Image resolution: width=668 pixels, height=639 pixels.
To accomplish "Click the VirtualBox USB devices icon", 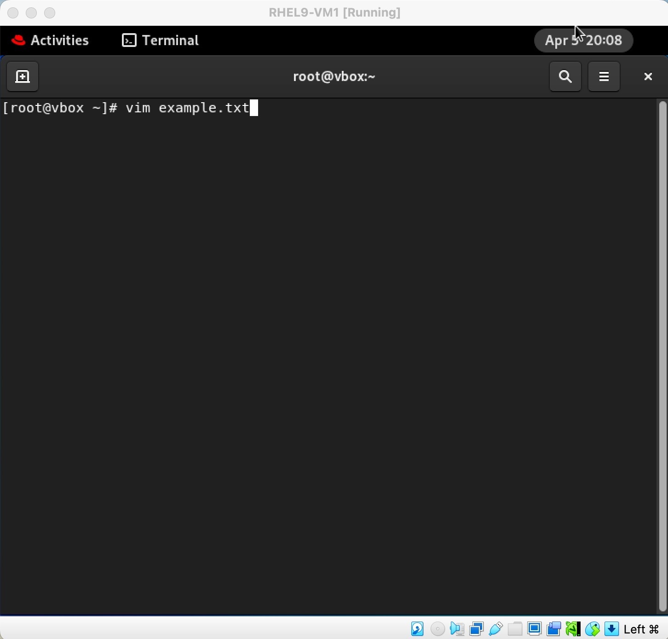I will pos(495,628).
